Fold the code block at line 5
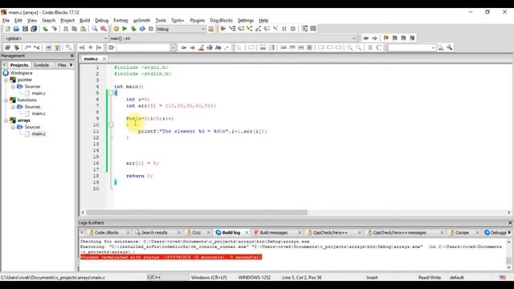This screenshot has width=514, height=289. point(111,93)
